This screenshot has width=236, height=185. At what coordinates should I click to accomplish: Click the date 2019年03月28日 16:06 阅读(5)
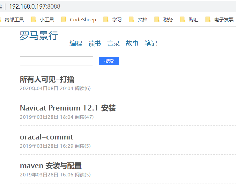55,174
